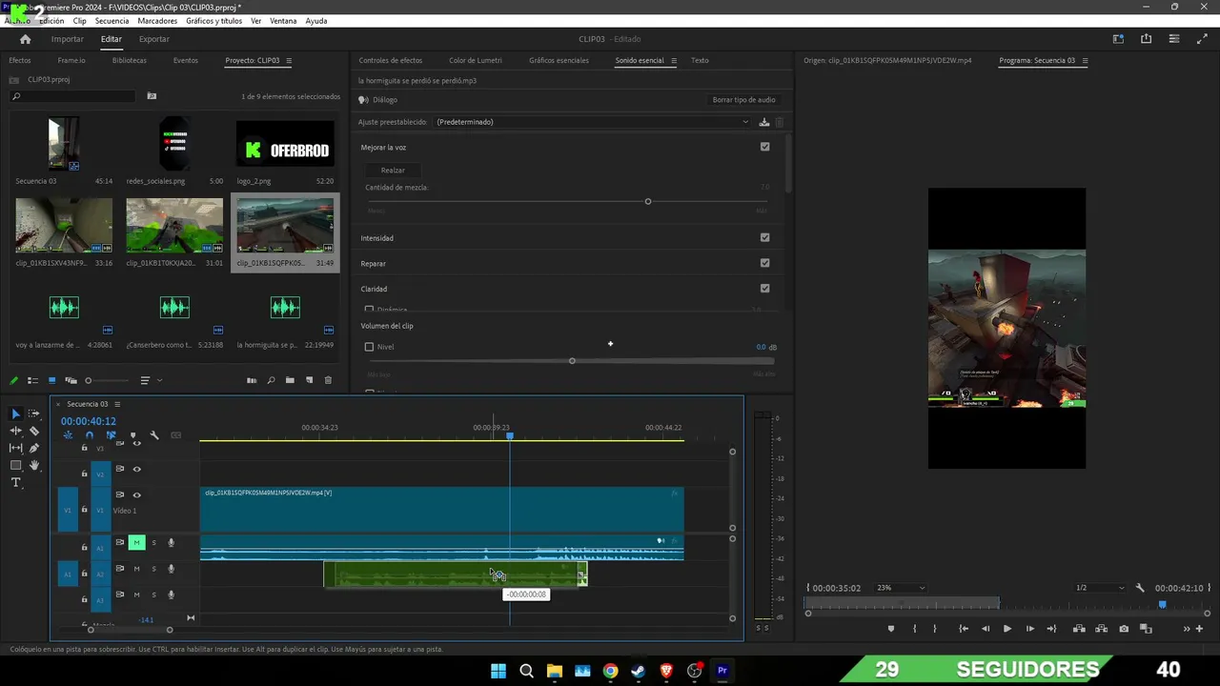Create a new bin in the project panel
1220x686 pixels.
tap(290, 380)
